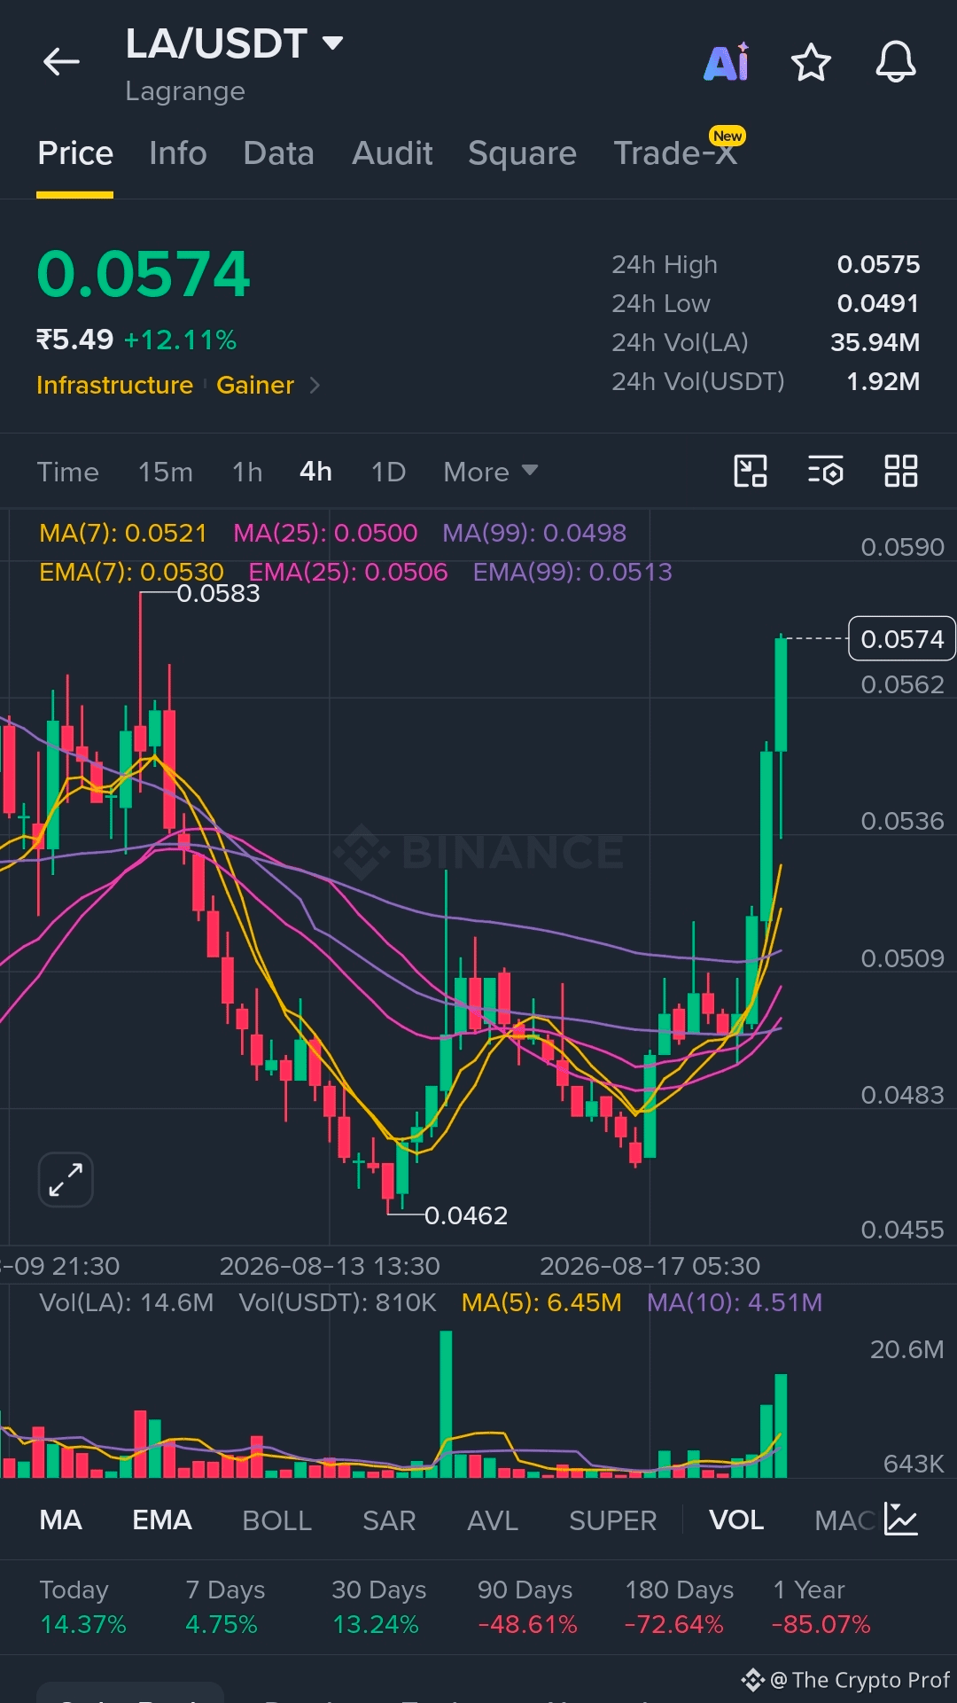
Task: Tap the volume MA(5): 6.45M label
Action: click(x=541, y=1302)
